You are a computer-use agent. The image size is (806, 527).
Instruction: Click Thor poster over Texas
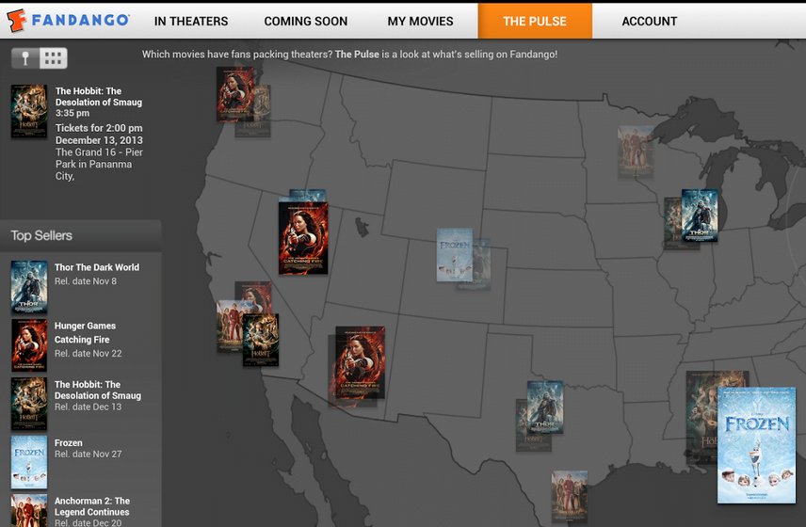(x=545, y=407)
